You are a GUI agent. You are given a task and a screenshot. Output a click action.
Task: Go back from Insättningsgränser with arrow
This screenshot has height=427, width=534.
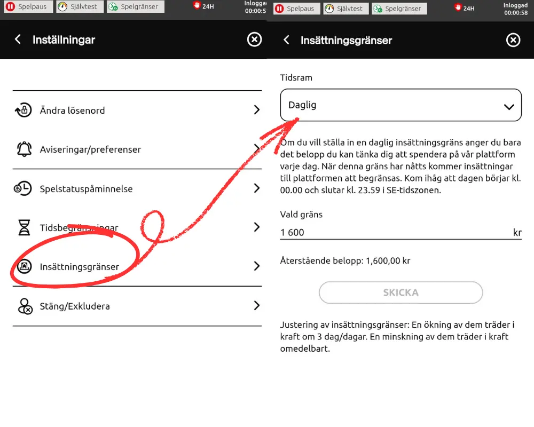[286, 40]
